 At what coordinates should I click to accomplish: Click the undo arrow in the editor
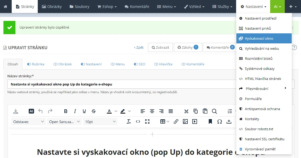[40, 111]
